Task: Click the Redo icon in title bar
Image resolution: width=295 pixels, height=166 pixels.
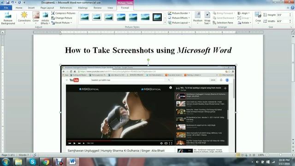Action: [x=19, y=2]
